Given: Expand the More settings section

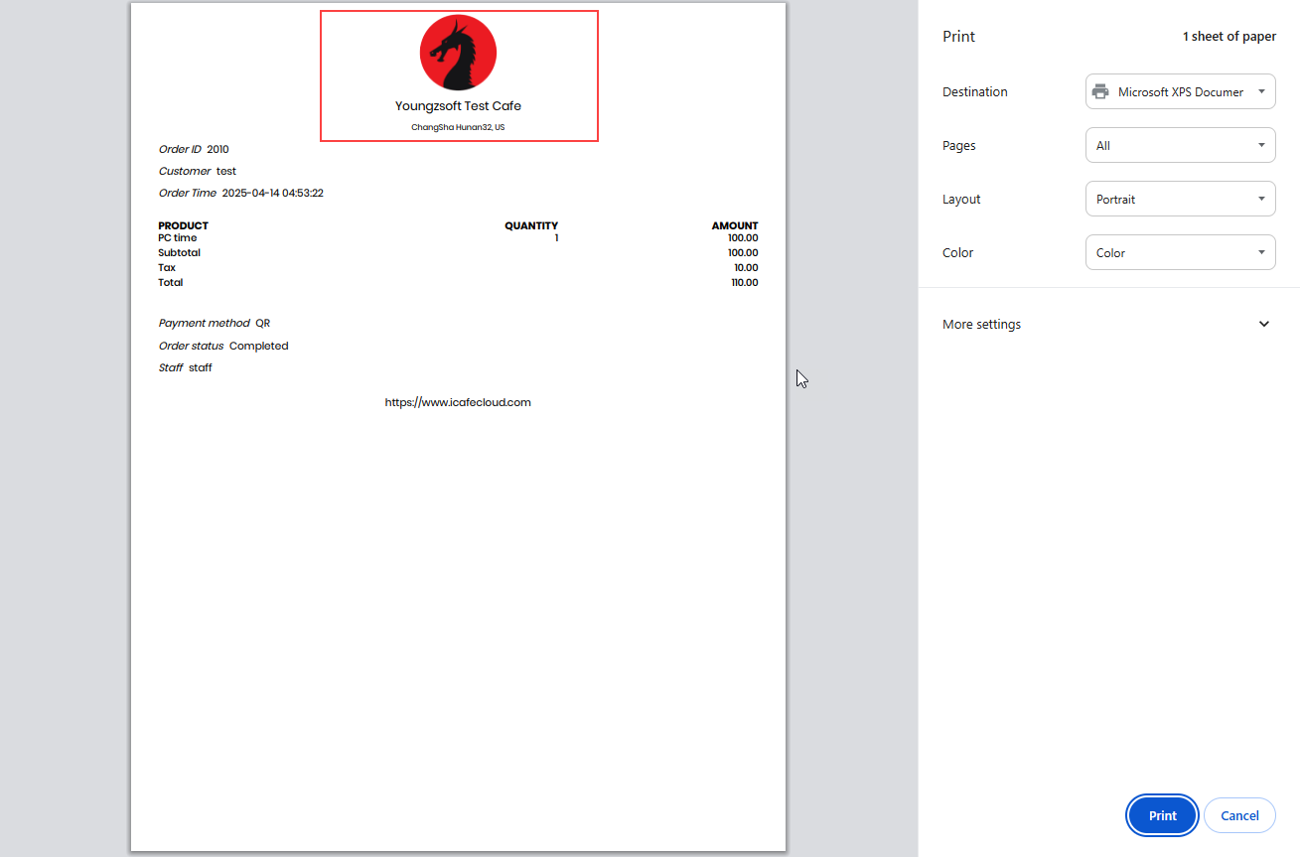Looking at the screenshot, I should click(1108, 324).
